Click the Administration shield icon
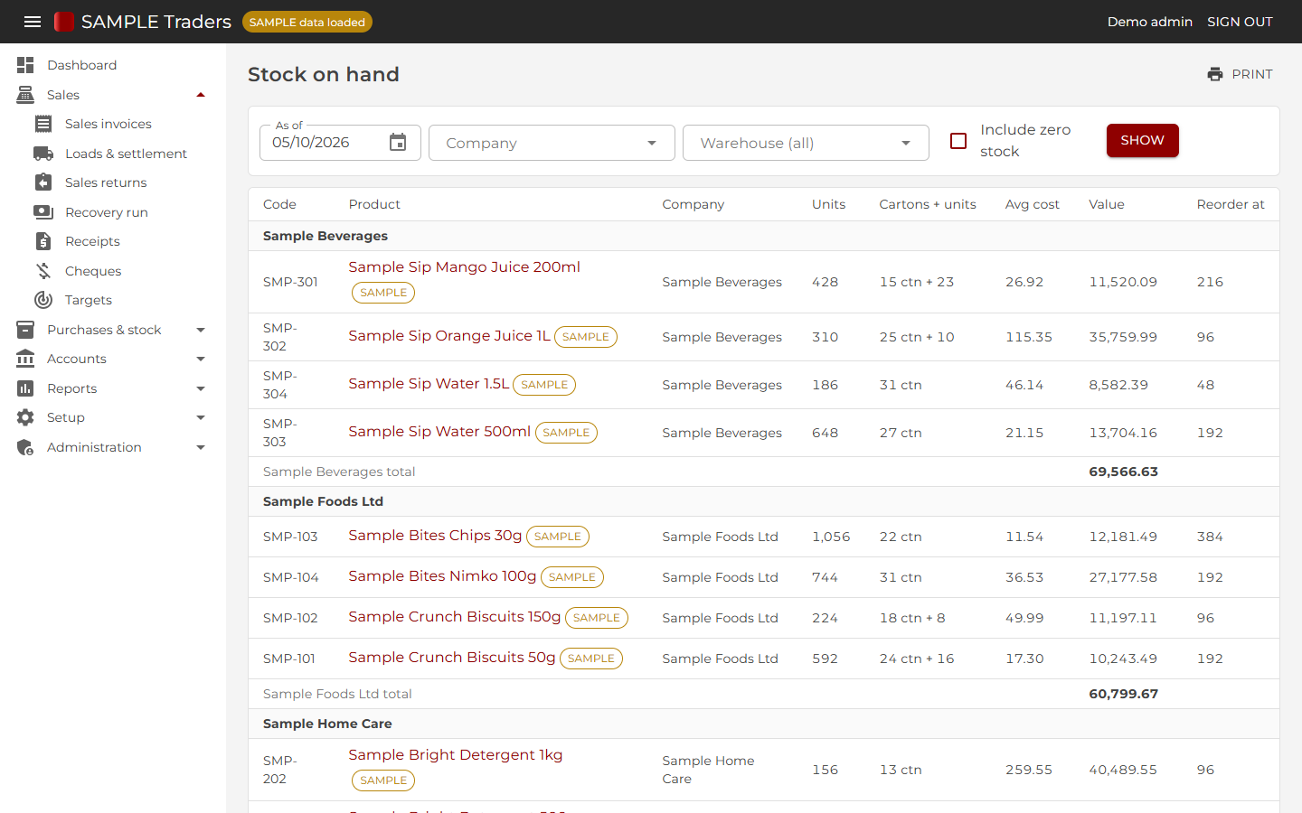The height and width of the screenshot is (813, 1302). (25, 447)
